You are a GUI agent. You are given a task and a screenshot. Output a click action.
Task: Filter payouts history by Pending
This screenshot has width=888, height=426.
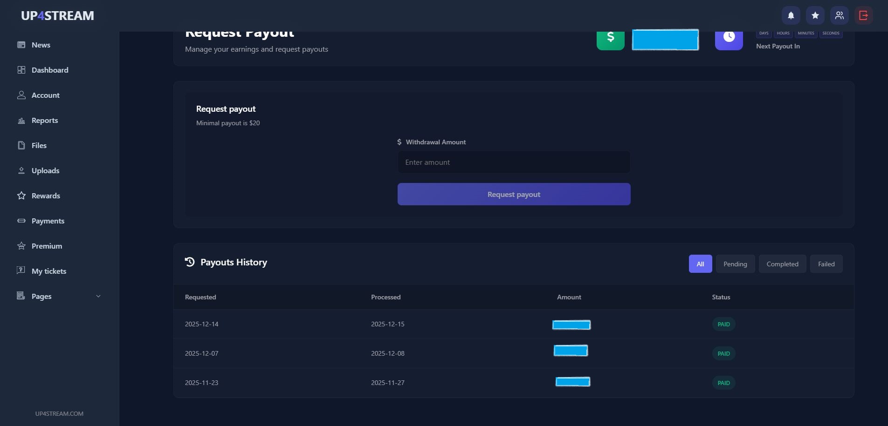735,264
